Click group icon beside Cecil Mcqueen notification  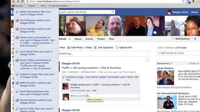click(17, 21)
